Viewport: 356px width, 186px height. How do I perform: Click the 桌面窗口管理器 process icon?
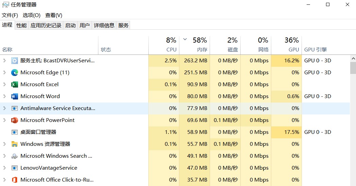[x=15, y=132]
